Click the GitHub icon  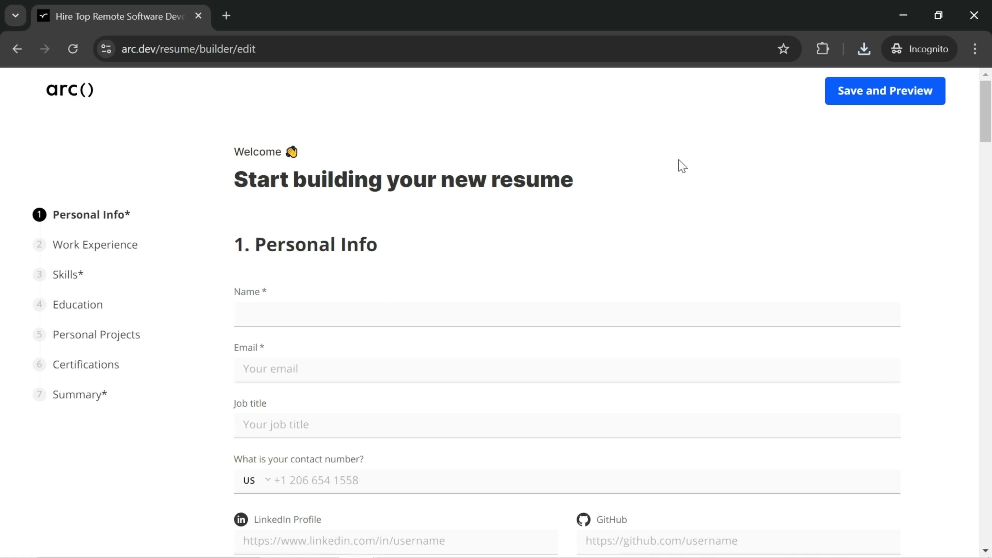584,519
